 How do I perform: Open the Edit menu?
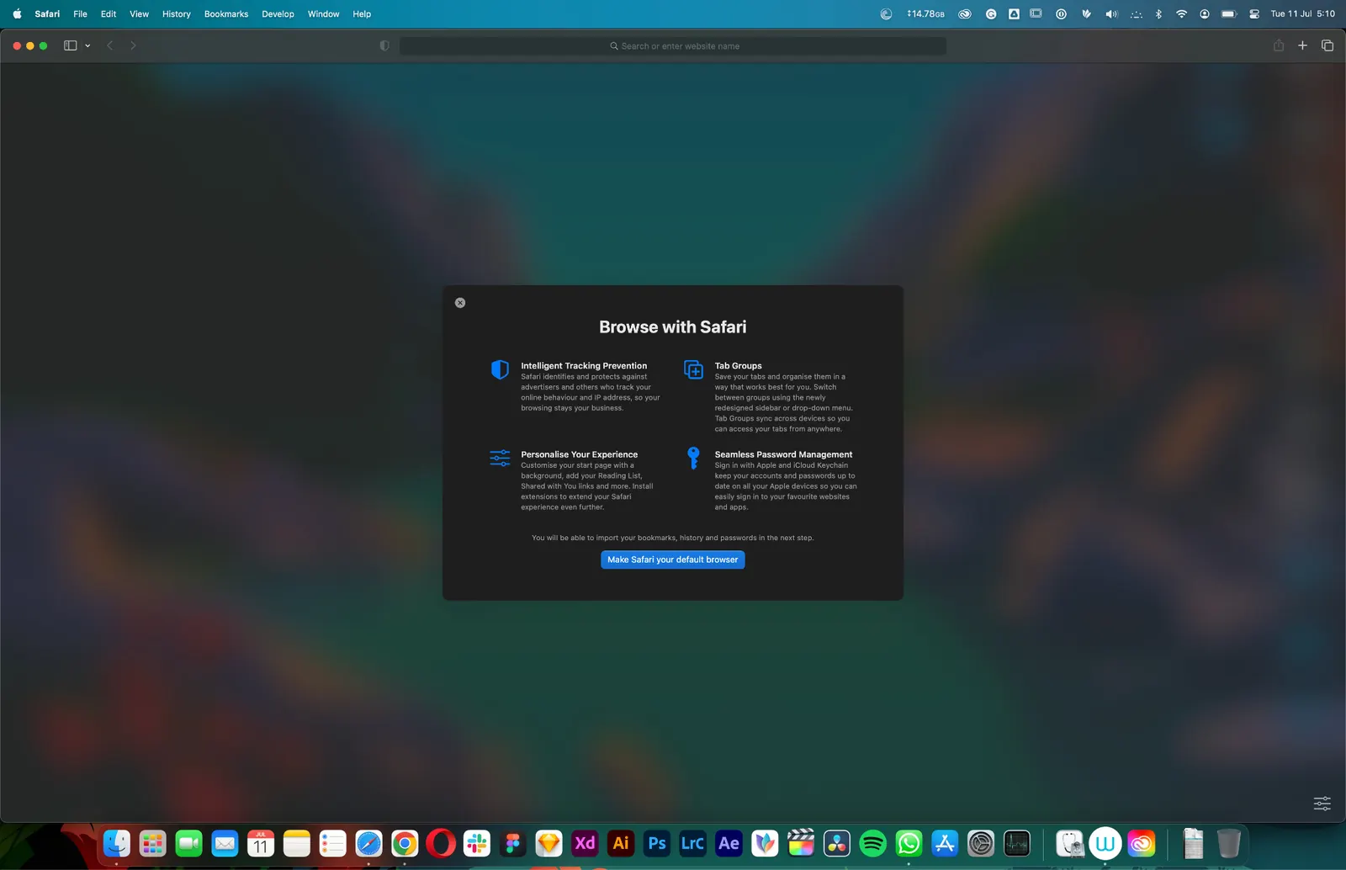click(x=109, y=13)
